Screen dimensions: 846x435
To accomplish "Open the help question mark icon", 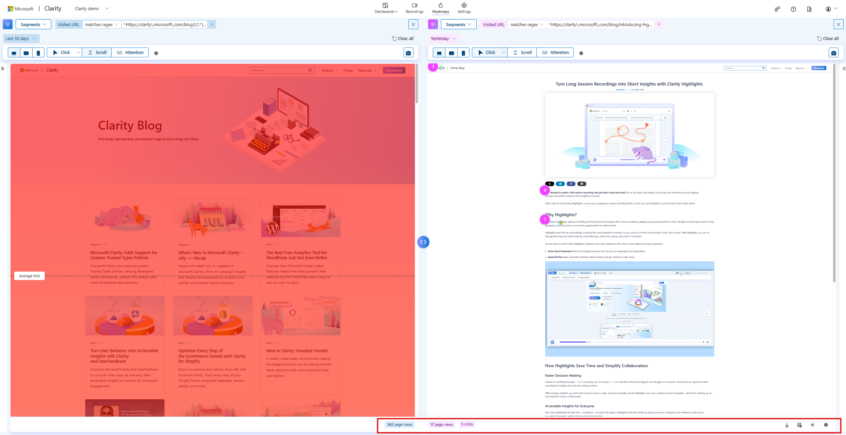I will click(x=793, y=9).
